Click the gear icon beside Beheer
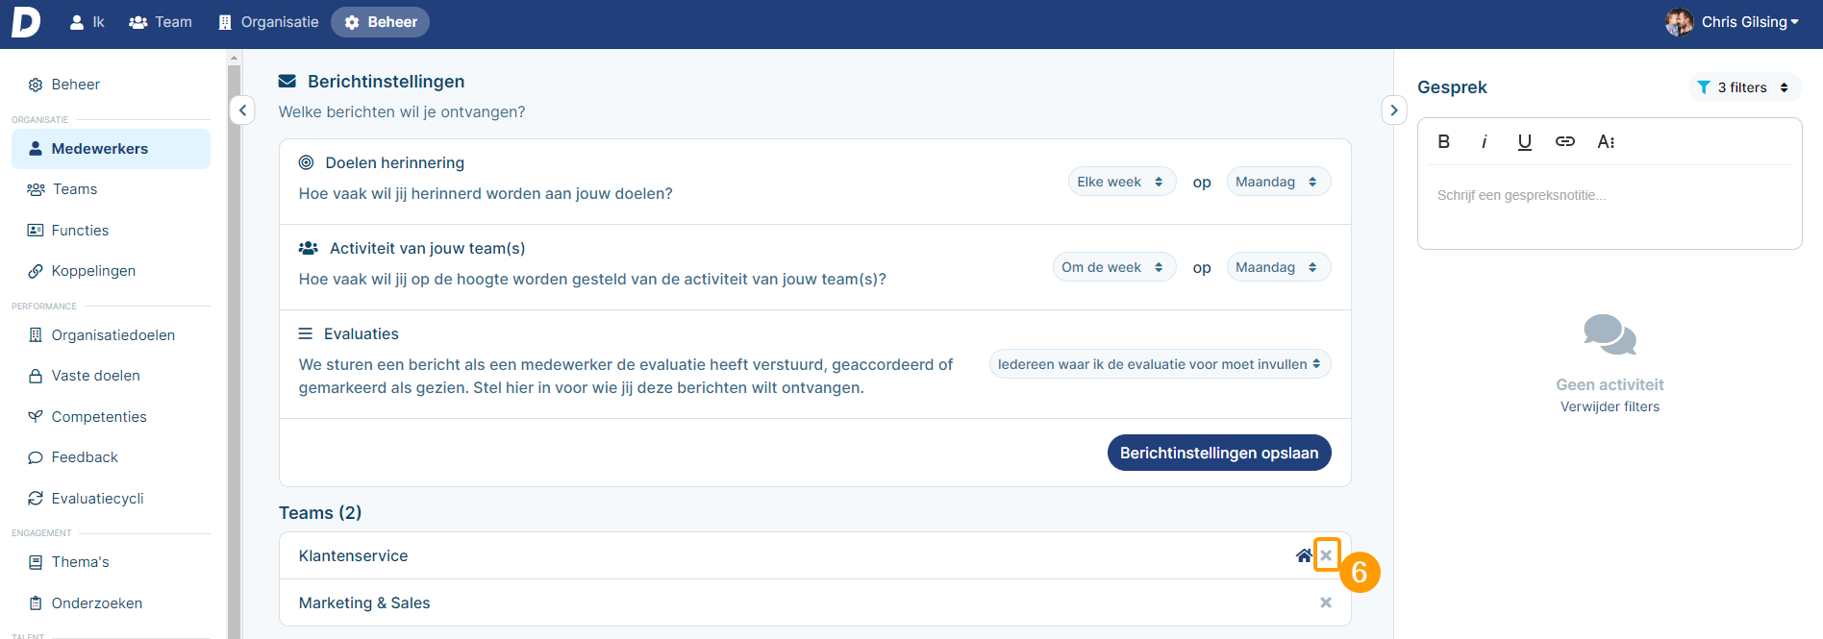The height and width of the screenshot is (639, 1823). 36,85
